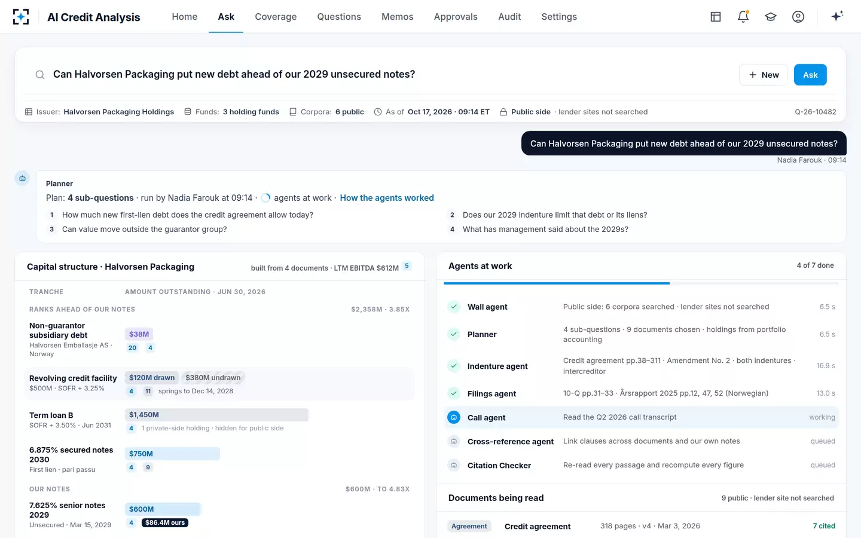This screenshot has width=861, height=538.
Task: Open the notifications bell
Action: tap(743, 17)
